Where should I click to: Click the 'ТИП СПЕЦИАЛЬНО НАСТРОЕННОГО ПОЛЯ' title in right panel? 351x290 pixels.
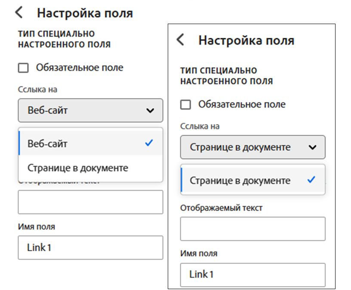227,76
